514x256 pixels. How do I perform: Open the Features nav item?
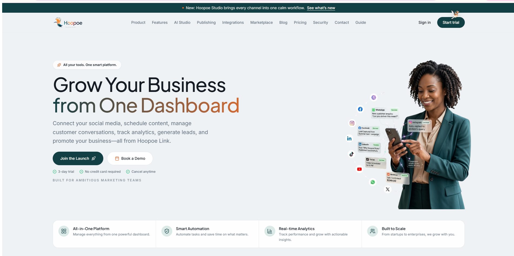[x=160, y=22]
